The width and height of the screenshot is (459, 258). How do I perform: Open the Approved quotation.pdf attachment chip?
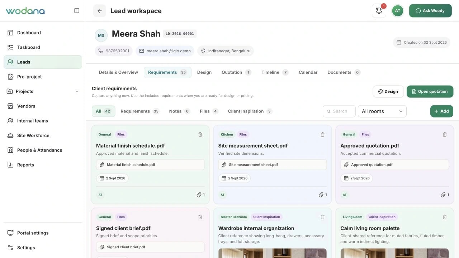pyautogui.click(x=394, y=165)
